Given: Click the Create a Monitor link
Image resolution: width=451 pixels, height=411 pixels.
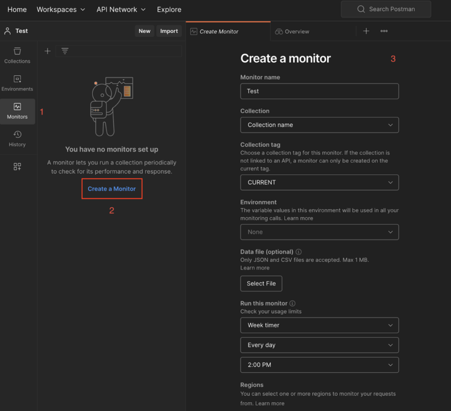Looking at the screenshot, I should click(x=112, y=188).
